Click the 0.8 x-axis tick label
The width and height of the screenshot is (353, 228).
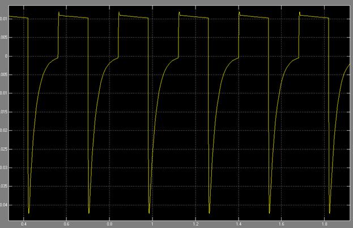[109, 224]
